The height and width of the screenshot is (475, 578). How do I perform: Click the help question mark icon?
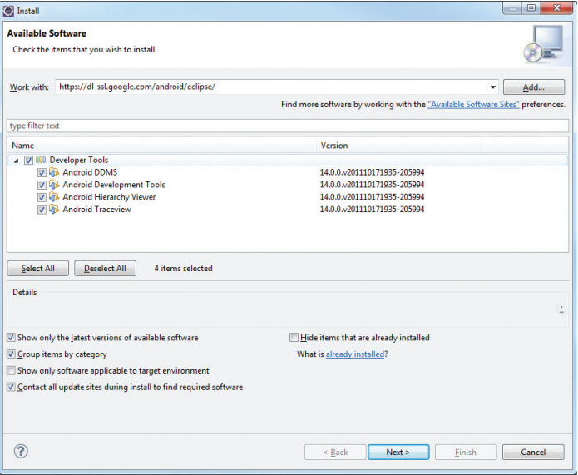click(21, 451)
